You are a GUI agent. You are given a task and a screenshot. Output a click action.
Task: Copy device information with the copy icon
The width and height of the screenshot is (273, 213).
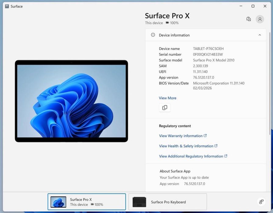pos(165,108)
